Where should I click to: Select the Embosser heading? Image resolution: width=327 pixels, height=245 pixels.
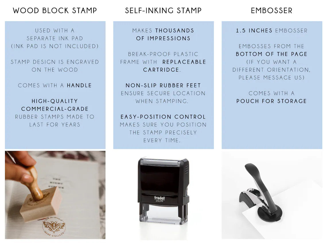pos(272,11)
